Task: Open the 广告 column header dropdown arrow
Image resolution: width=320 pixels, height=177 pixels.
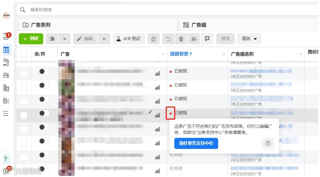Action: [163, 54]
